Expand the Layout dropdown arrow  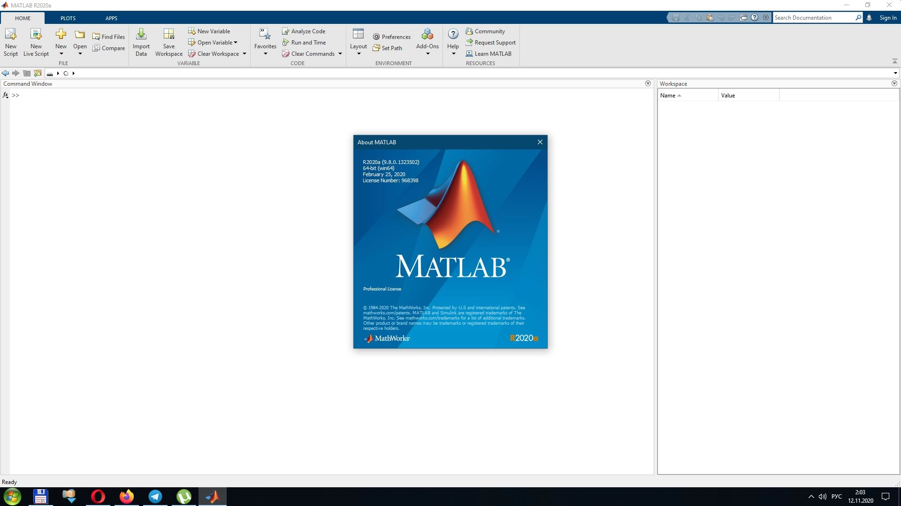pos(359,54)
